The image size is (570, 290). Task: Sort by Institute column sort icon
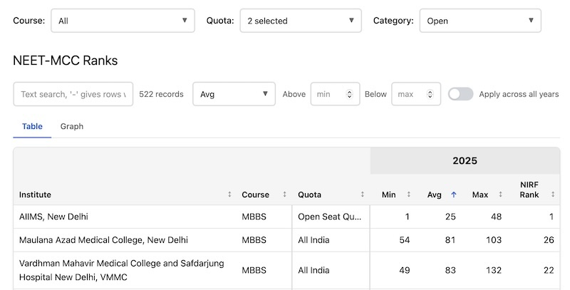(229, 195)
